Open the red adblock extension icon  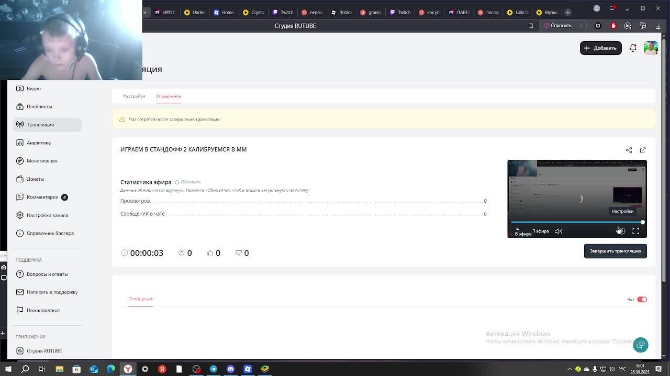pyautogui.click(x=613, y=26)
